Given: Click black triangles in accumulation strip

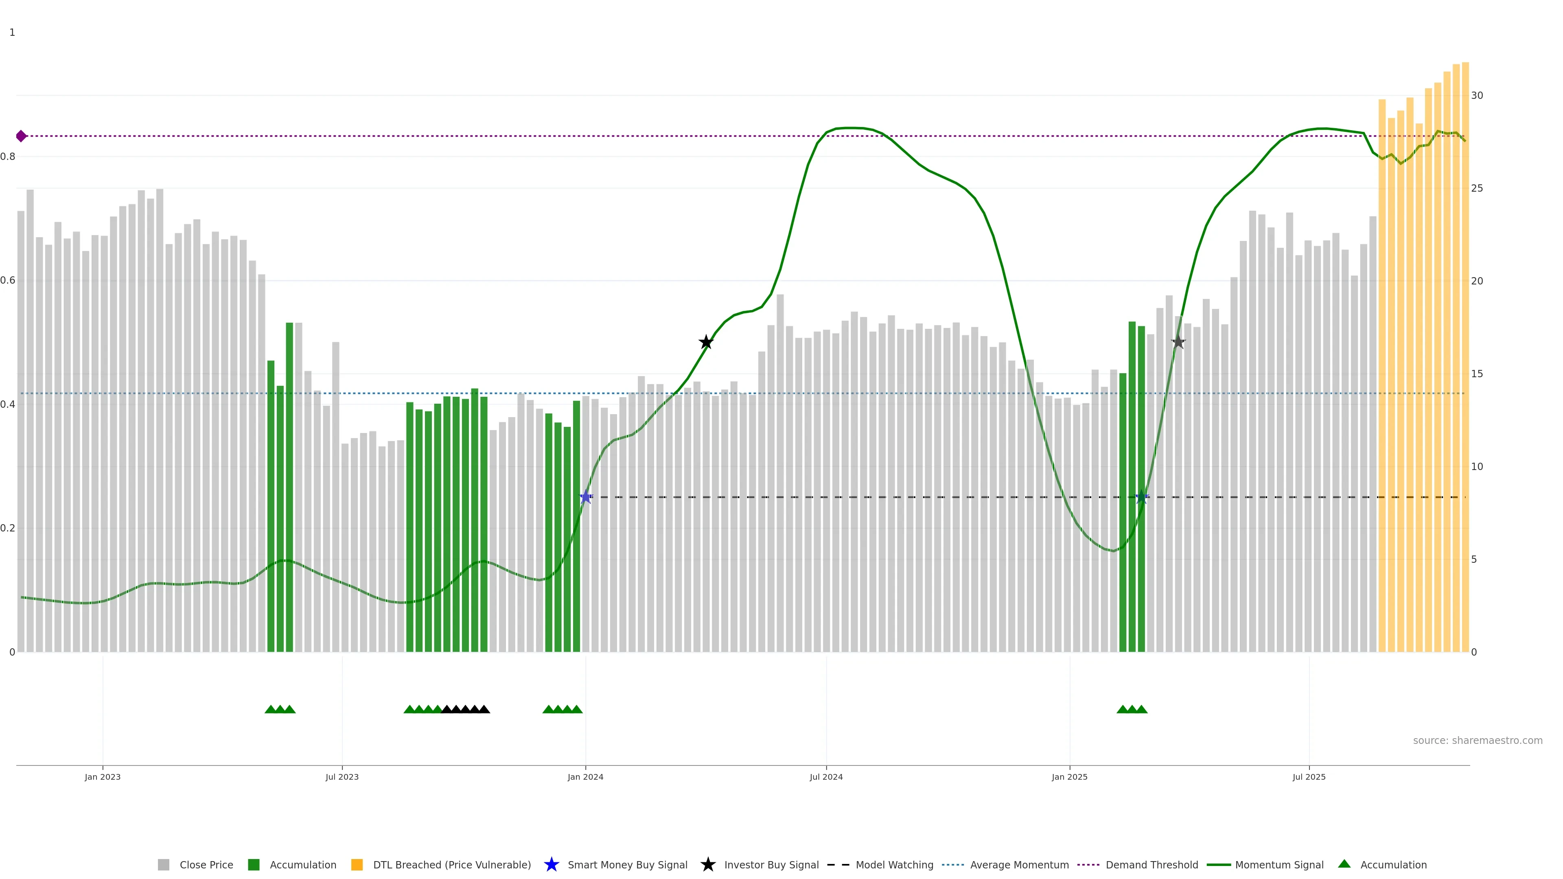Looking at the screenshot, I should tap(465, 709).
